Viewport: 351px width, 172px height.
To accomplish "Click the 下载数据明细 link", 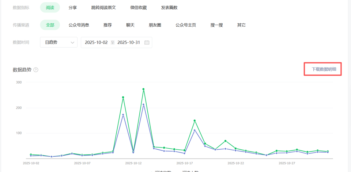I will click(324, 69).
